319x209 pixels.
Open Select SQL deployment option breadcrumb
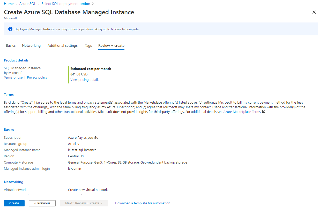(x=65, y=4)
